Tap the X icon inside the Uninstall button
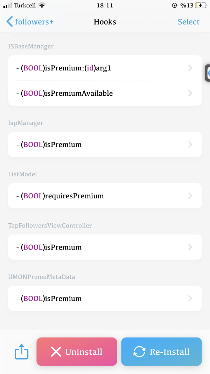The width and height of the screenshot is (210, 374). click(x=57, y=352)
